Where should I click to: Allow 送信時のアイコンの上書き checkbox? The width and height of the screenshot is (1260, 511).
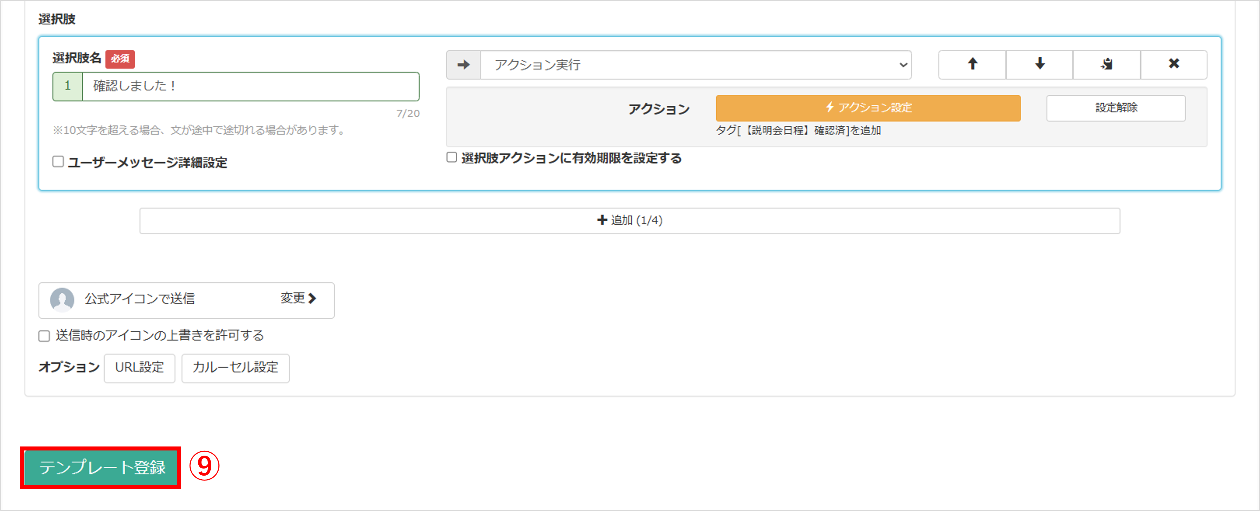45,336
